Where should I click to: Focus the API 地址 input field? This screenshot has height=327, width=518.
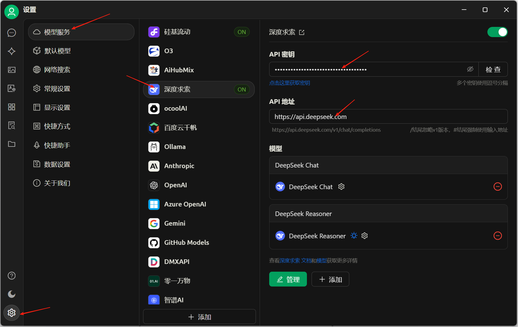pyautogui.click(x=388, y=117)
